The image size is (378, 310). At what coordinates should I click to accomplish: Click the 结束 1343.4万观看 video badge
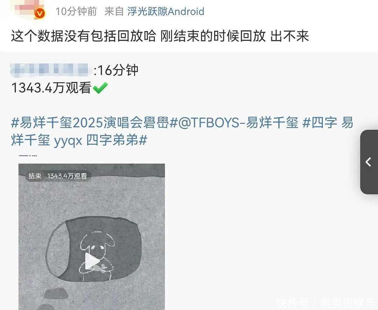(x=58, y=176)
